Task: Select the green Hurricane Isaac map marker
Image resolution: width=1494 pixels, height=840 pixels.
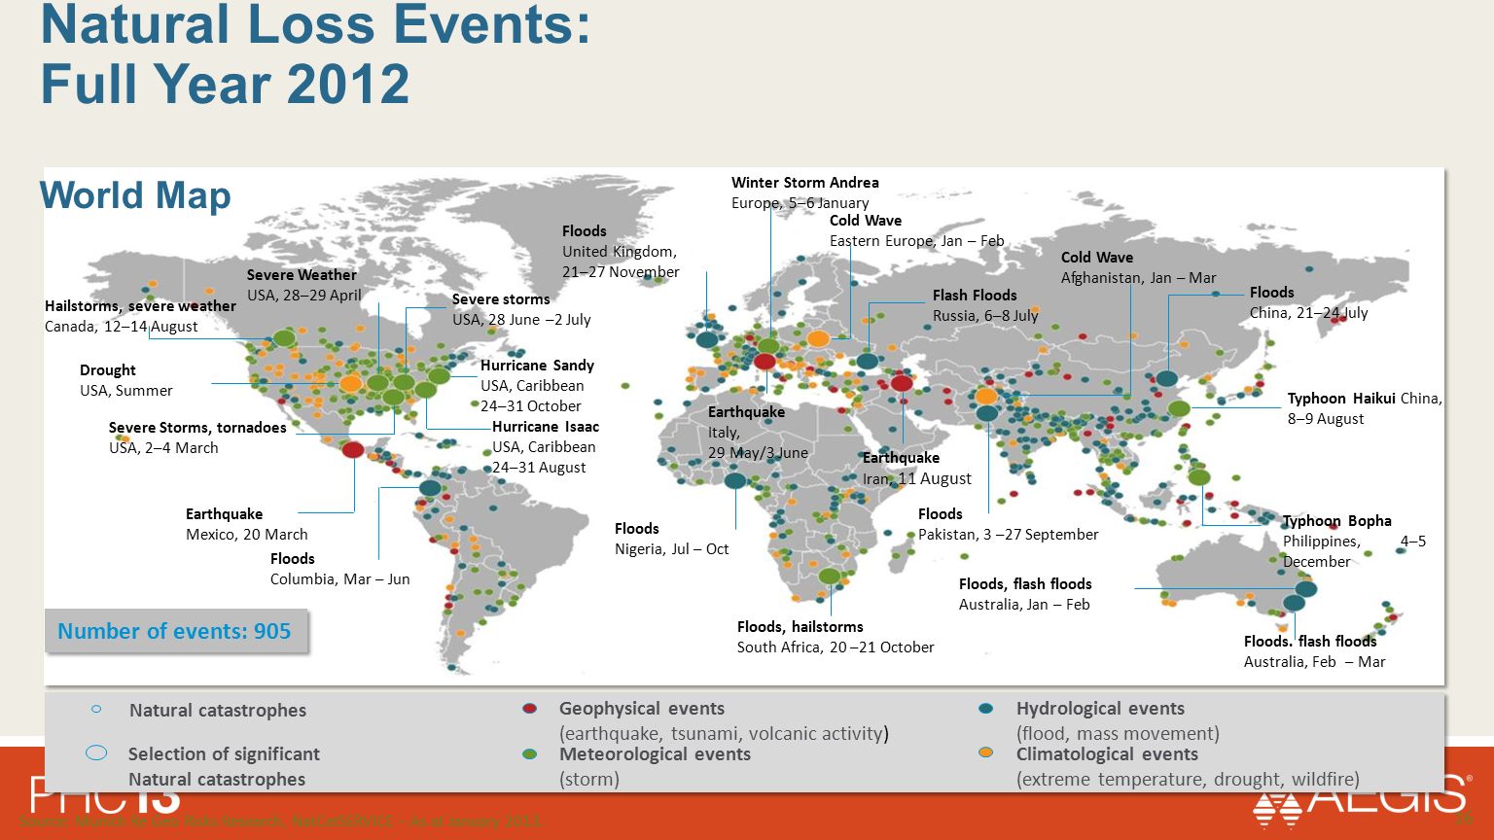Action: point(425,390)
